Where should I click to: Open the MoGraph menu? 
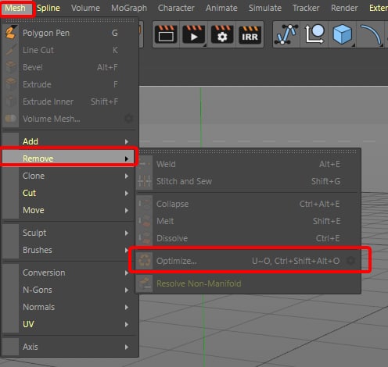tap(129, 8)
